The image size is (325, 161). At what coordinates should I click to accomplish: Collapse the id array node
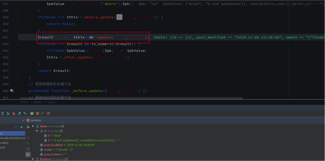tap(37, 131)
